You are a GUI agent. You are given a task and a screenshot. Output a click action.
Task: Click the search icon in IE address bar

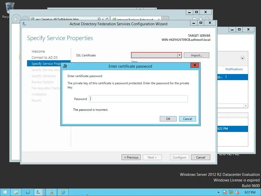(x=99, y=19)
